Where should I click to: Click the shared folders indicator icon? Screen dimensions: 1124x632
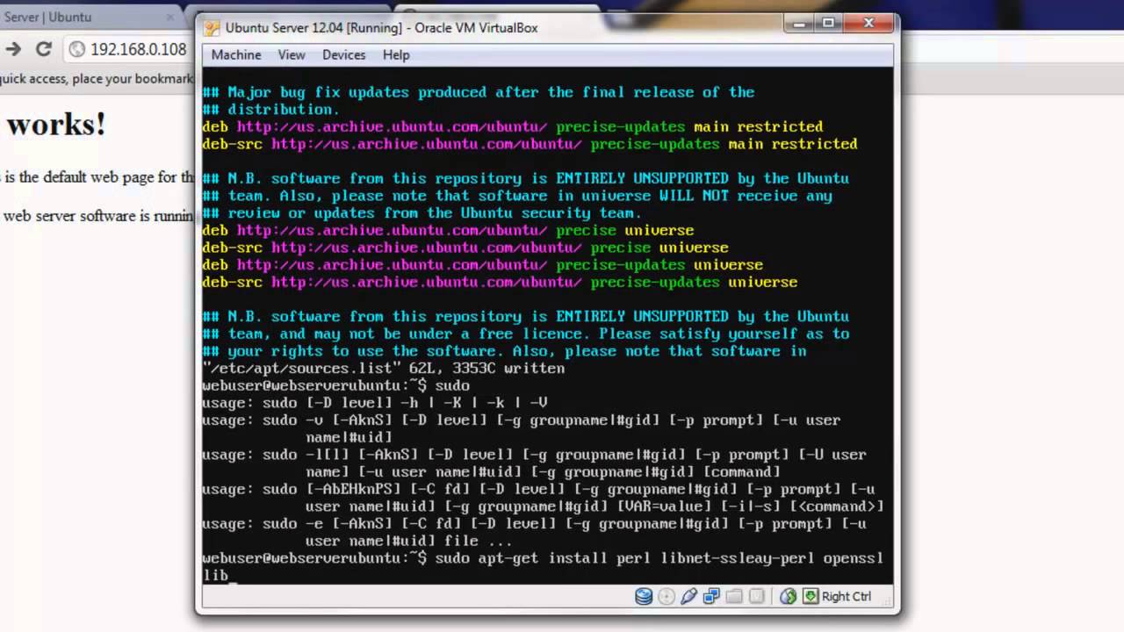pos(734,597)
